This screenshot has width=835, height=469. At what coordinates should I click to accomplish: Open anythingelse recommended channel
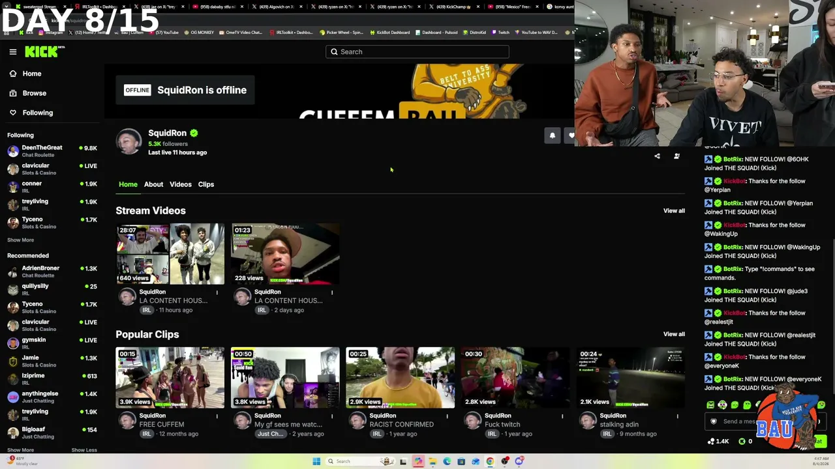tap(52, 397)
